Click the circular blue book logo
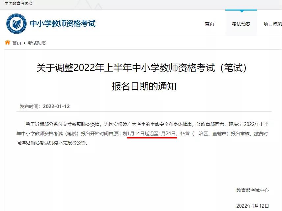The height and width of the screenshot is (211, 282). [16, 23]
